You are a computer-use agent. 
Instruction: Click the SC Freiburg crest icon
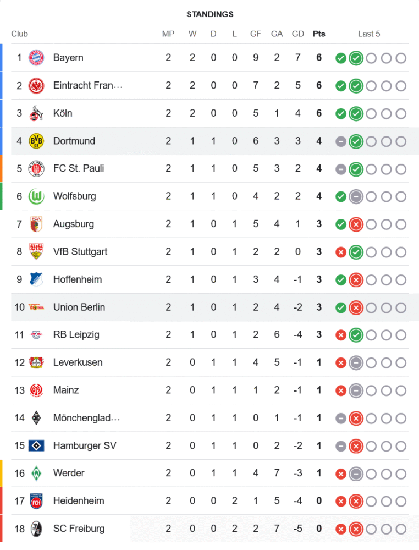point(36,529)
